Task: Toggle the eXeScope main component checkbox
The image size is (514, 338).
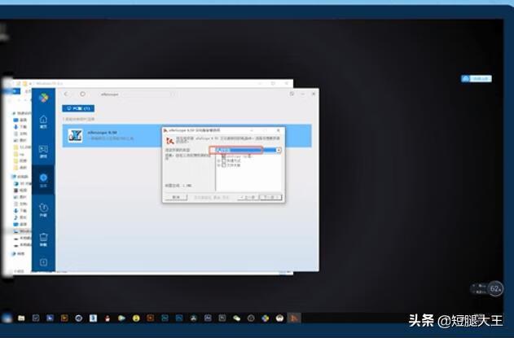Action: [223, 156]
